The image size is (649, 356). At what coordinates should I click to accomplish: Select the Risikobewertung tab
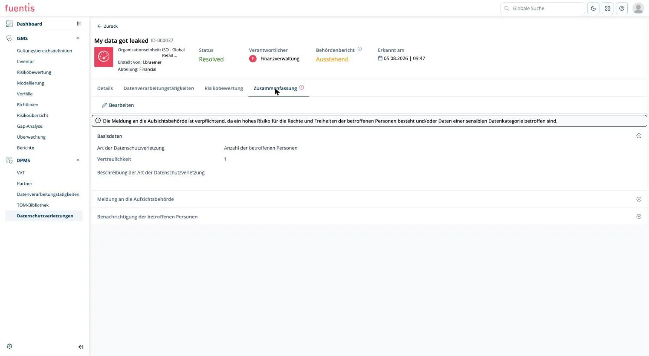point(224,88)
